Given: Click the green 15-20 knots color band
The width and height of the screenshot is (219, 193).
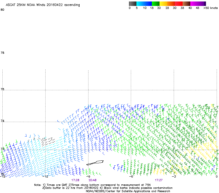Looking at the screenshot, I should 156,4.
